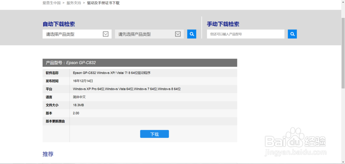Click the product model input field
Screen dimensions: 345x164
tap(246, 34)
